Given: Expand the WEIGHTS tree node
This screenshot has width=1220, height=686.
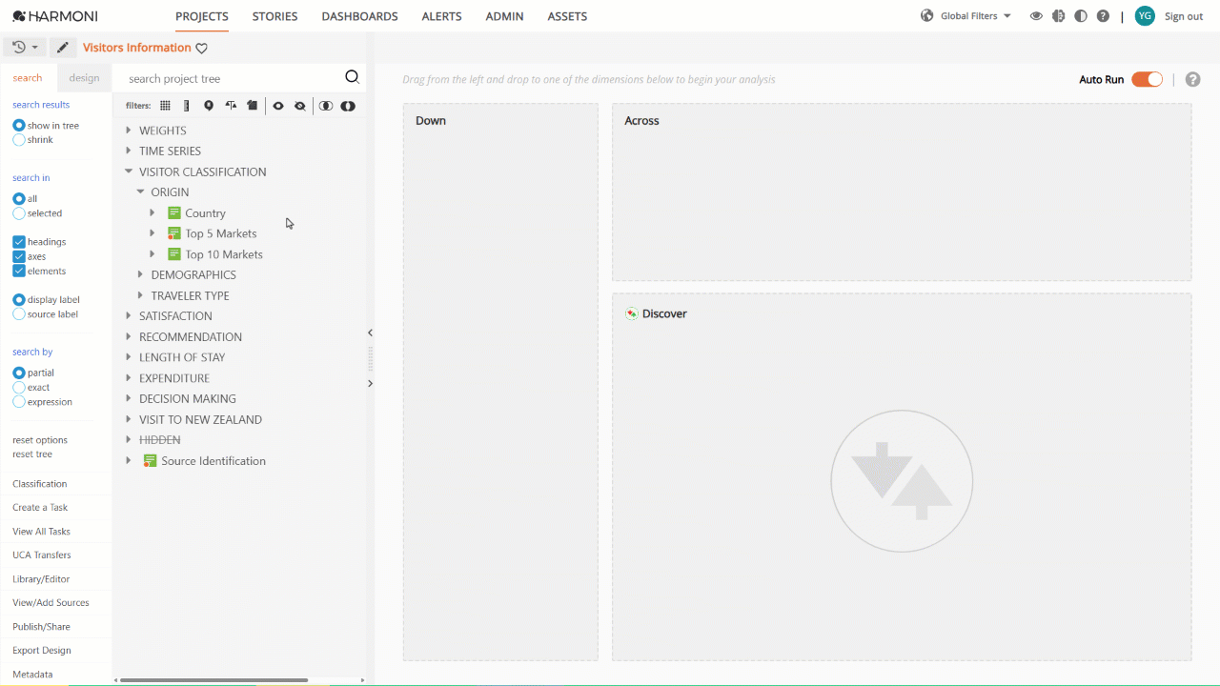Looking at the screenshot, I should 129,131.
